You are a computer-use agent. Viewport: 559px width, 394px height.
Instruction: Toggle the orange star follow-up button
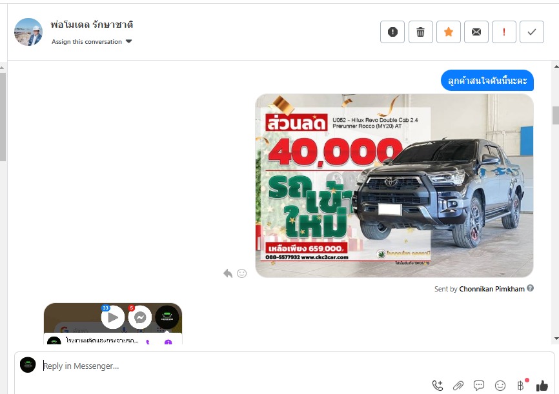[449, 32]
